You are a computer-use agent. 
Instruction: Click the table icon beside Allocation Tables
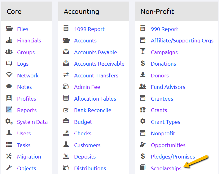(66, 98)
